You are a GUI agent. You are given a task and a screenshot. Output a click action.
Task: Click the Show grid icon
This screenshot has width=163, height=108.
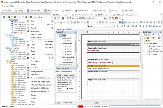coord(120,22)
